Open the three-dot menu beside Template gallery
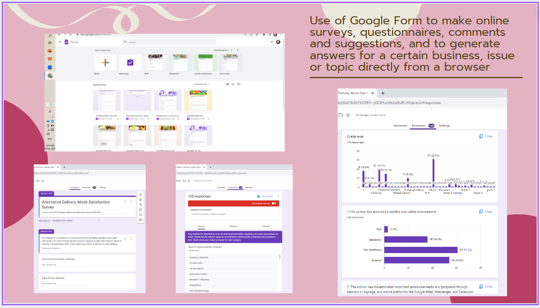Viewport: 540px width, 308px height. click(x=237, y=50)
